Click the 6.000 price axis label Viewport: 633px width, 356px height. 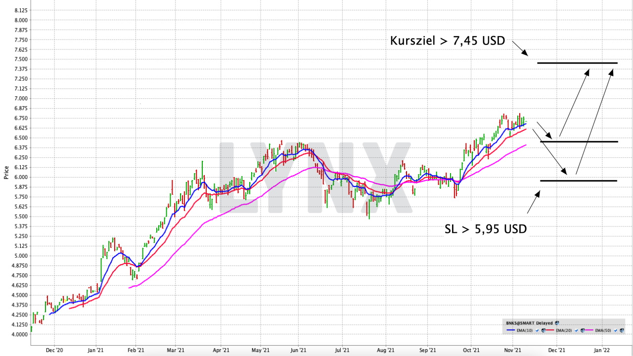(x=21, y=177)
